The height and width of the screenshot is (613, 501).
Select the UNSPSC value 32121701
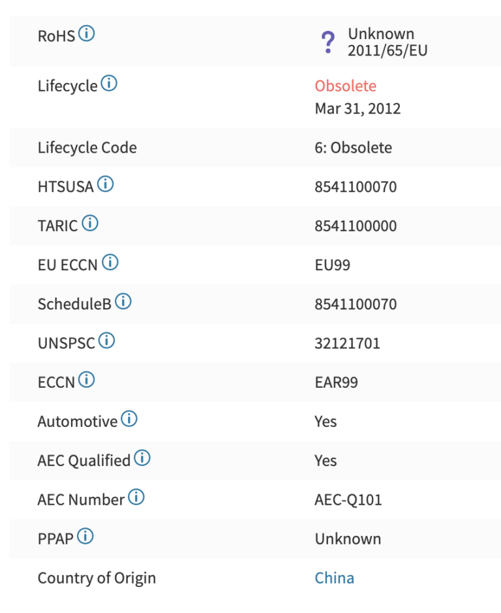347,343
